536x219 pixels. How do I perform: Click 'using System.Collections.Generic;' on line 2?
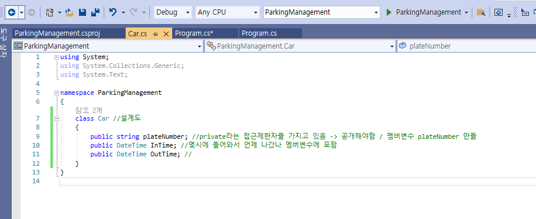[122, 66]
